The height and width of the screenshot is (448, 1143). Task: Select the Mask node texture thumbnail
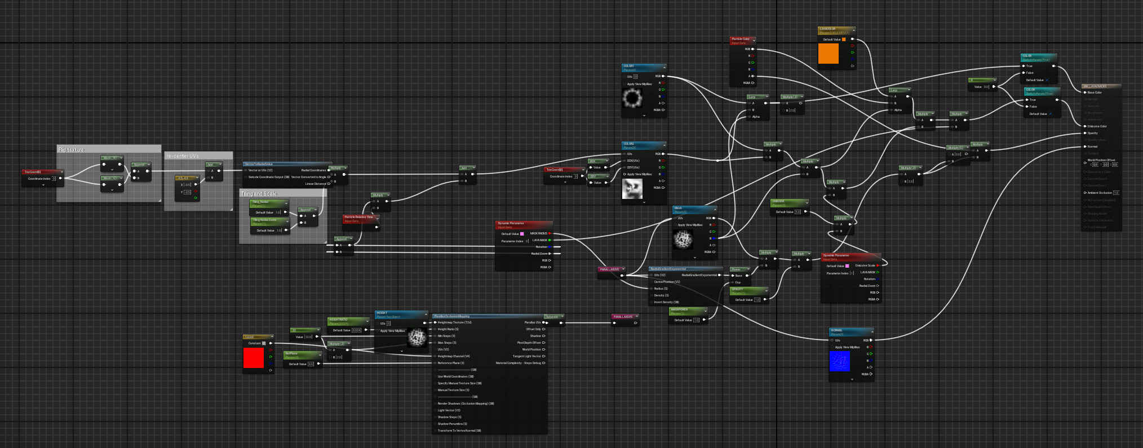pos(683,240)
